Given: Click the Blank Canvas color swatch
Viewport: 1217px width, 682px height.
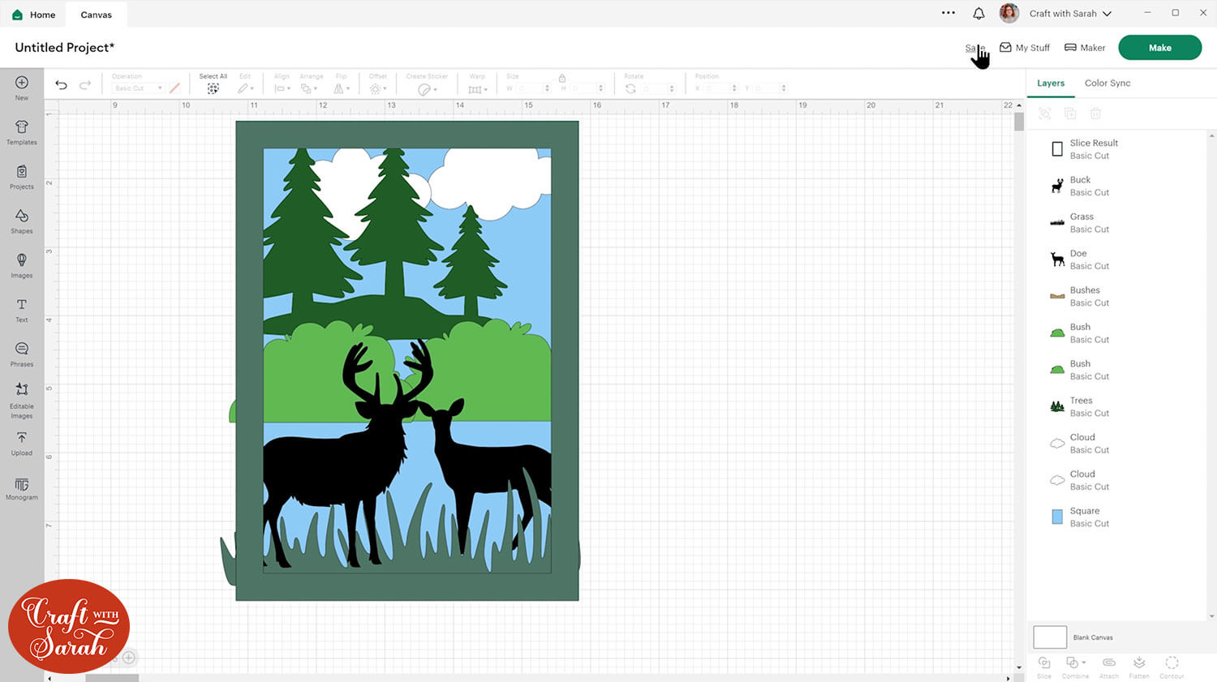Looking at the screenshot, I should click(1049, 637).
